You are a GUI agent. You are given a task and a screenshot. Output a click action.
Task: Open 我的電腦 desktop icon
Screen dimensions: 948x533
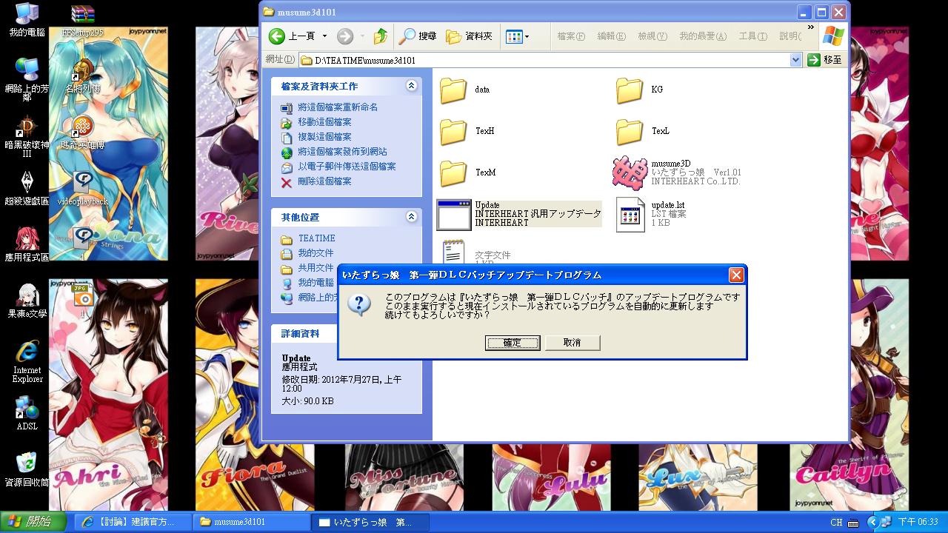27,20
